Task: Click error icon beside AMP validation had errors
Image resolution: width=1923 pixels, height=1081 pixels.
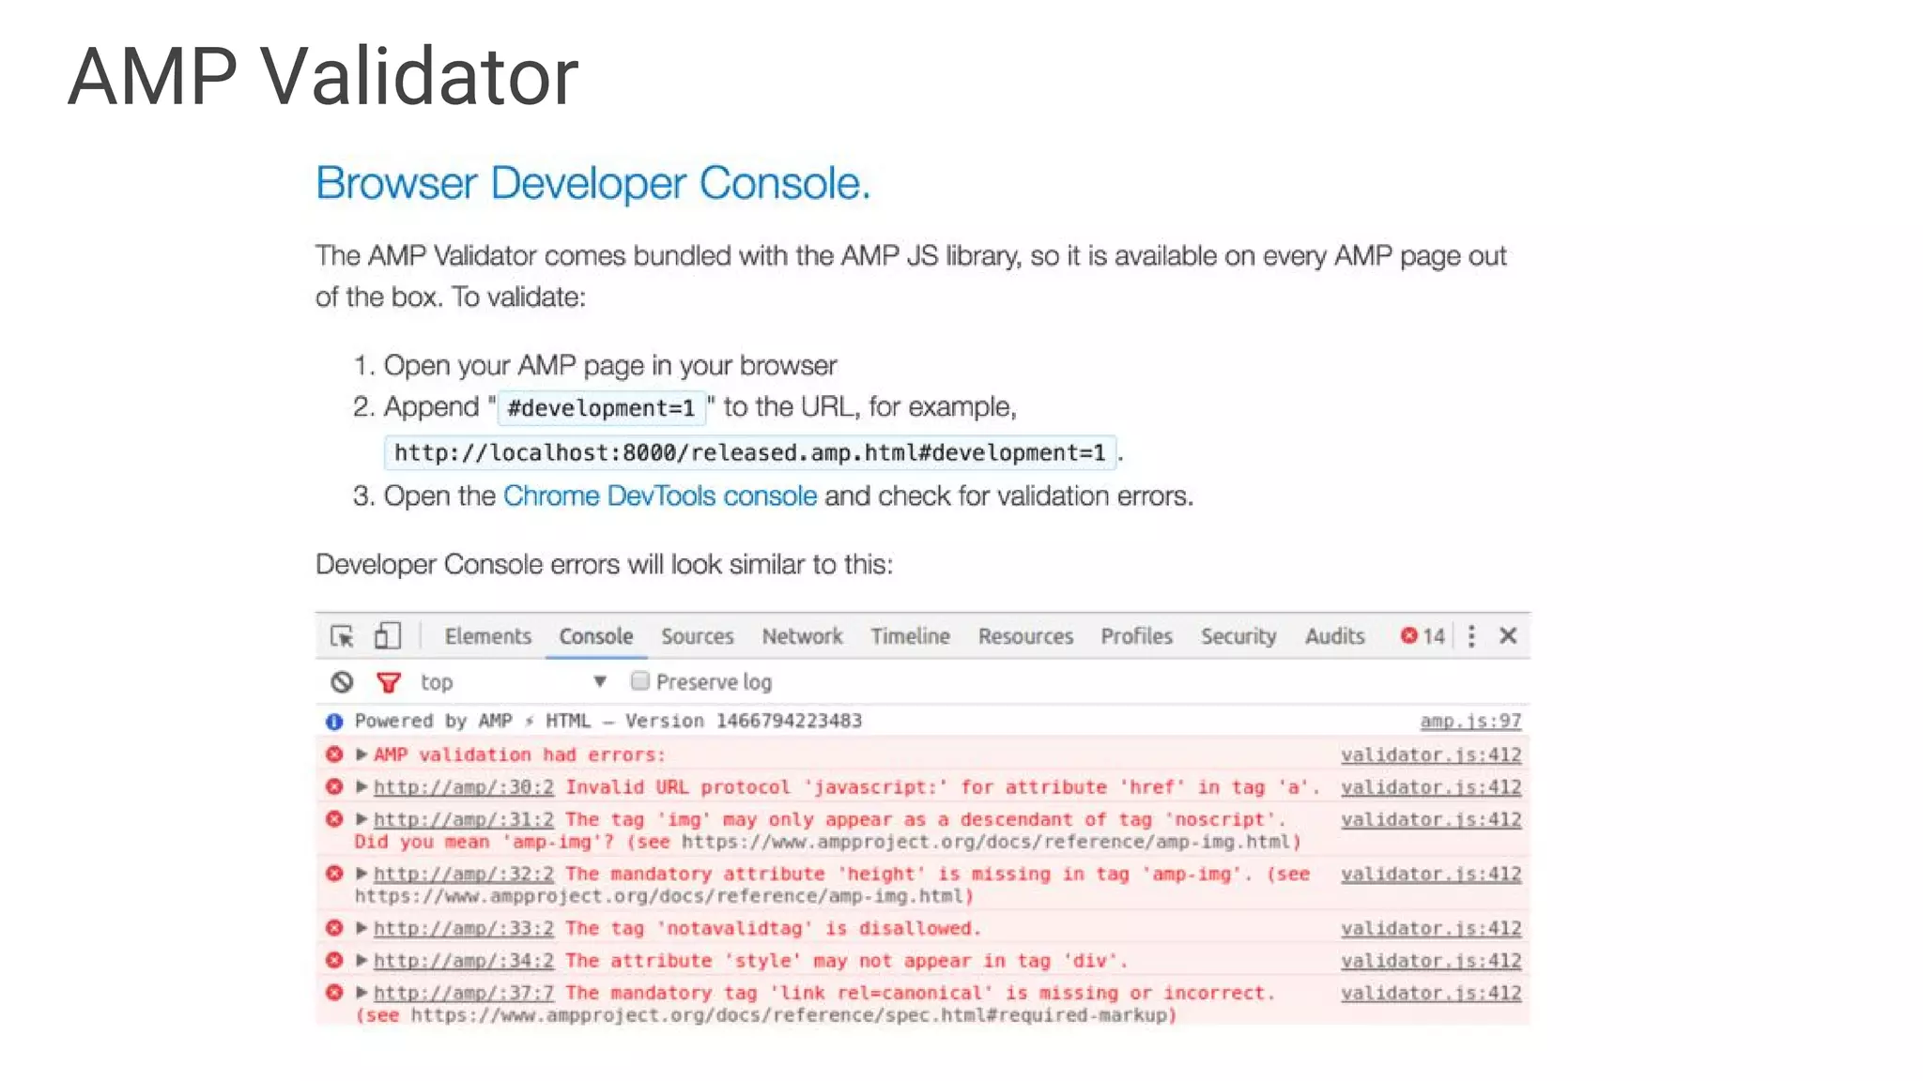Action: pyautogui.click(x=334, y=754)
